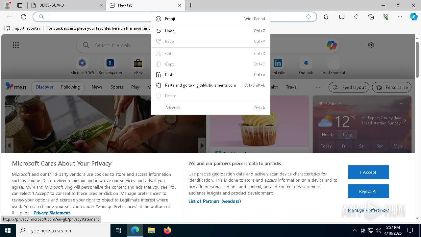Image resolution: width=421 pixels, height=237 pixels.
Task: Click the page vertical scrollbar thumb
Action: point(417,59)
